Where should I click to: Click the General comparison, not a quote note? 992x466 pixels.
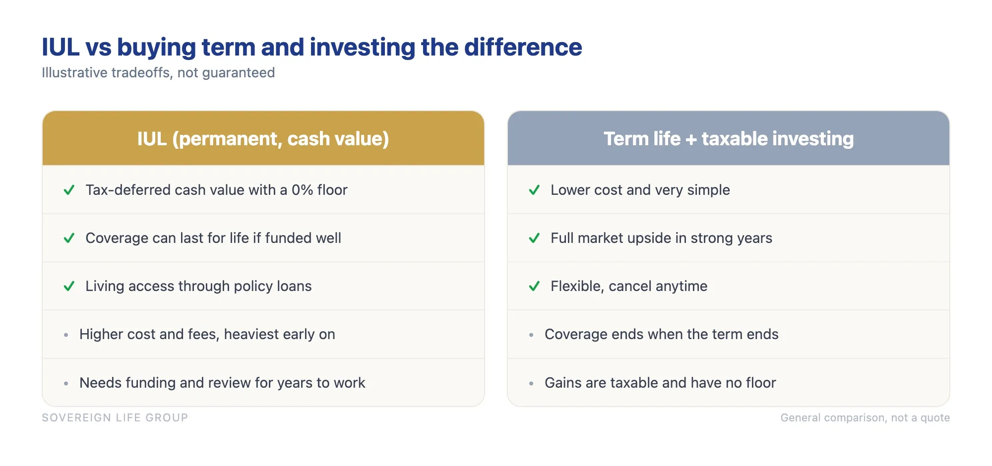(x=865, y=417)
